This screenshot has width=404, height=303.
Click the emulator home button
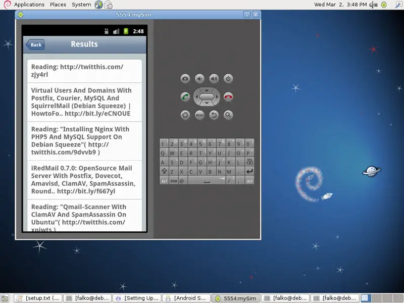pos(185,115)
